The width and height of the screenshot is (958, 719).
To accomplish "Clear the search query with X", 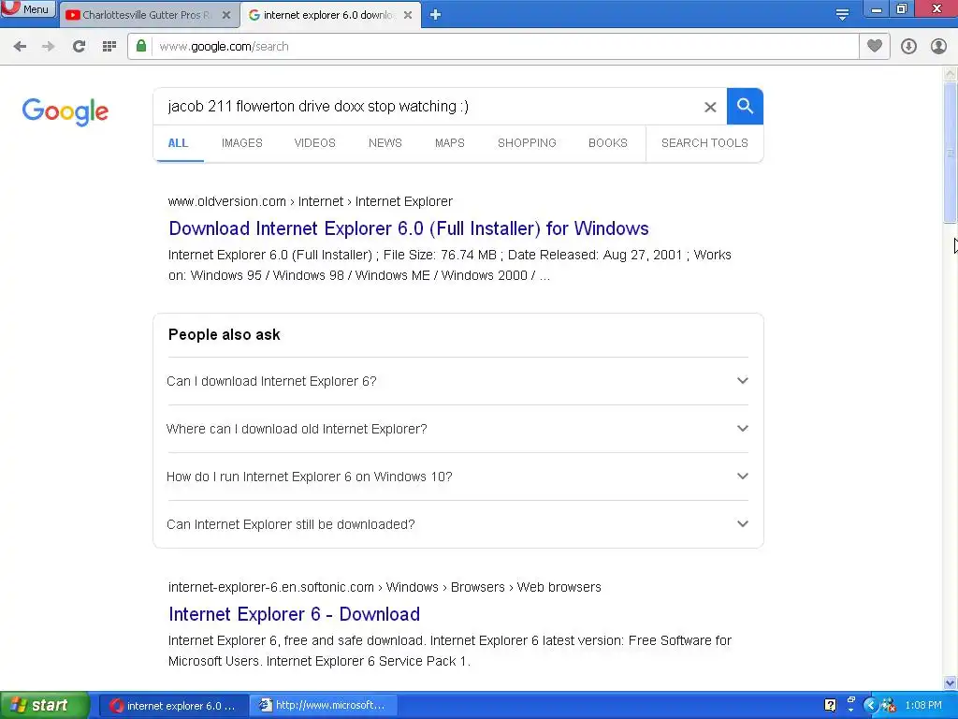I will coord(710,107).
